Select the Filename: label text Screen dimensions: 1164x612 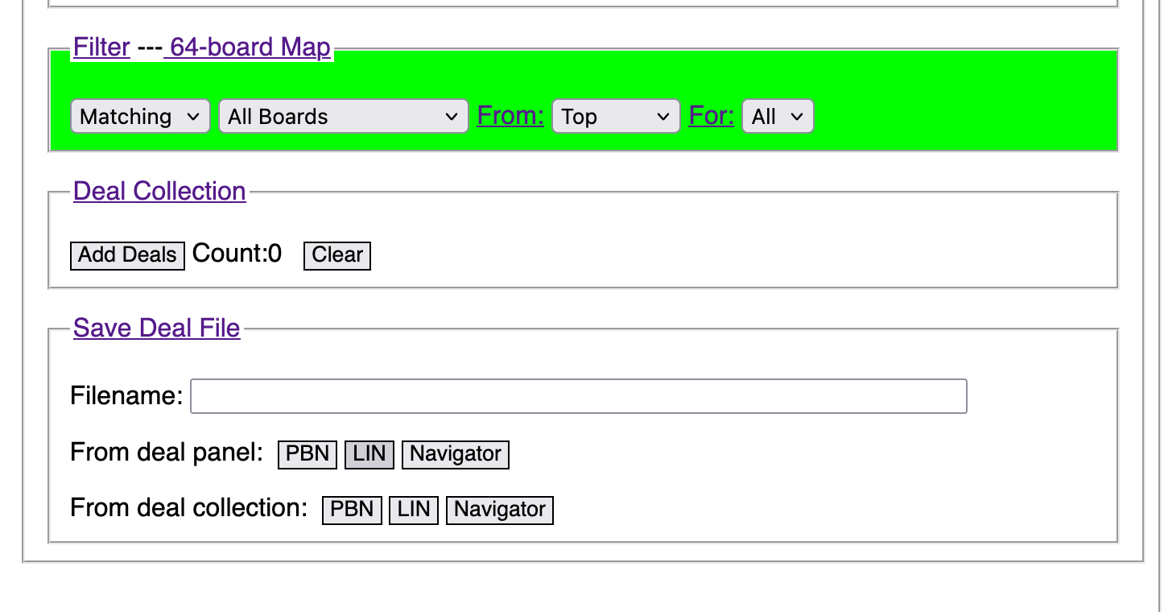127,396
